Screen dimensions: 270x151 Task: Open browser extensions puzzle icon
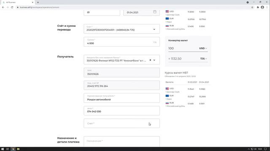coord(258,8)
